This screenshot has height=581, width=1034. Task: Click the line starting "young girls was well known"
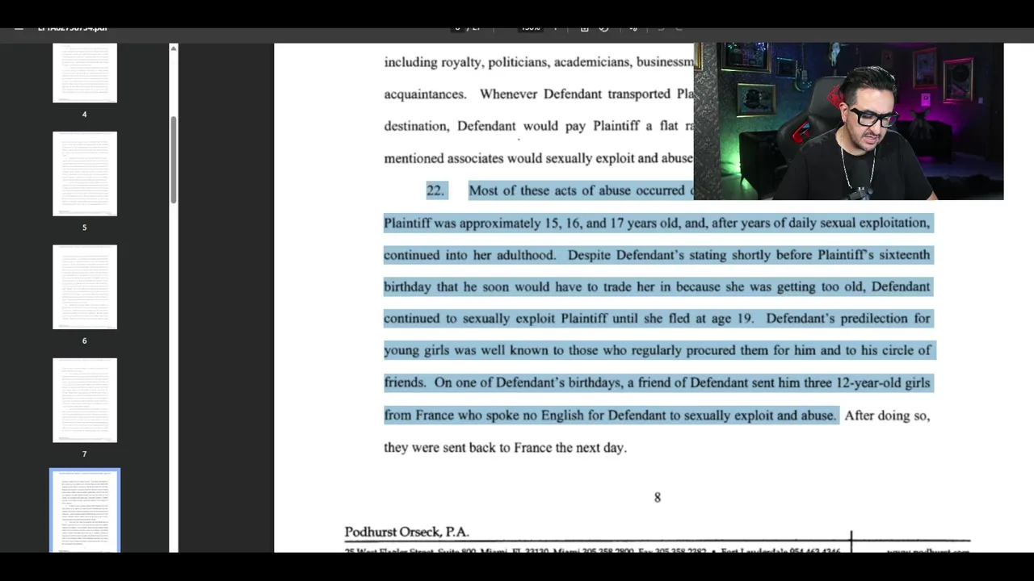point(657,350)
